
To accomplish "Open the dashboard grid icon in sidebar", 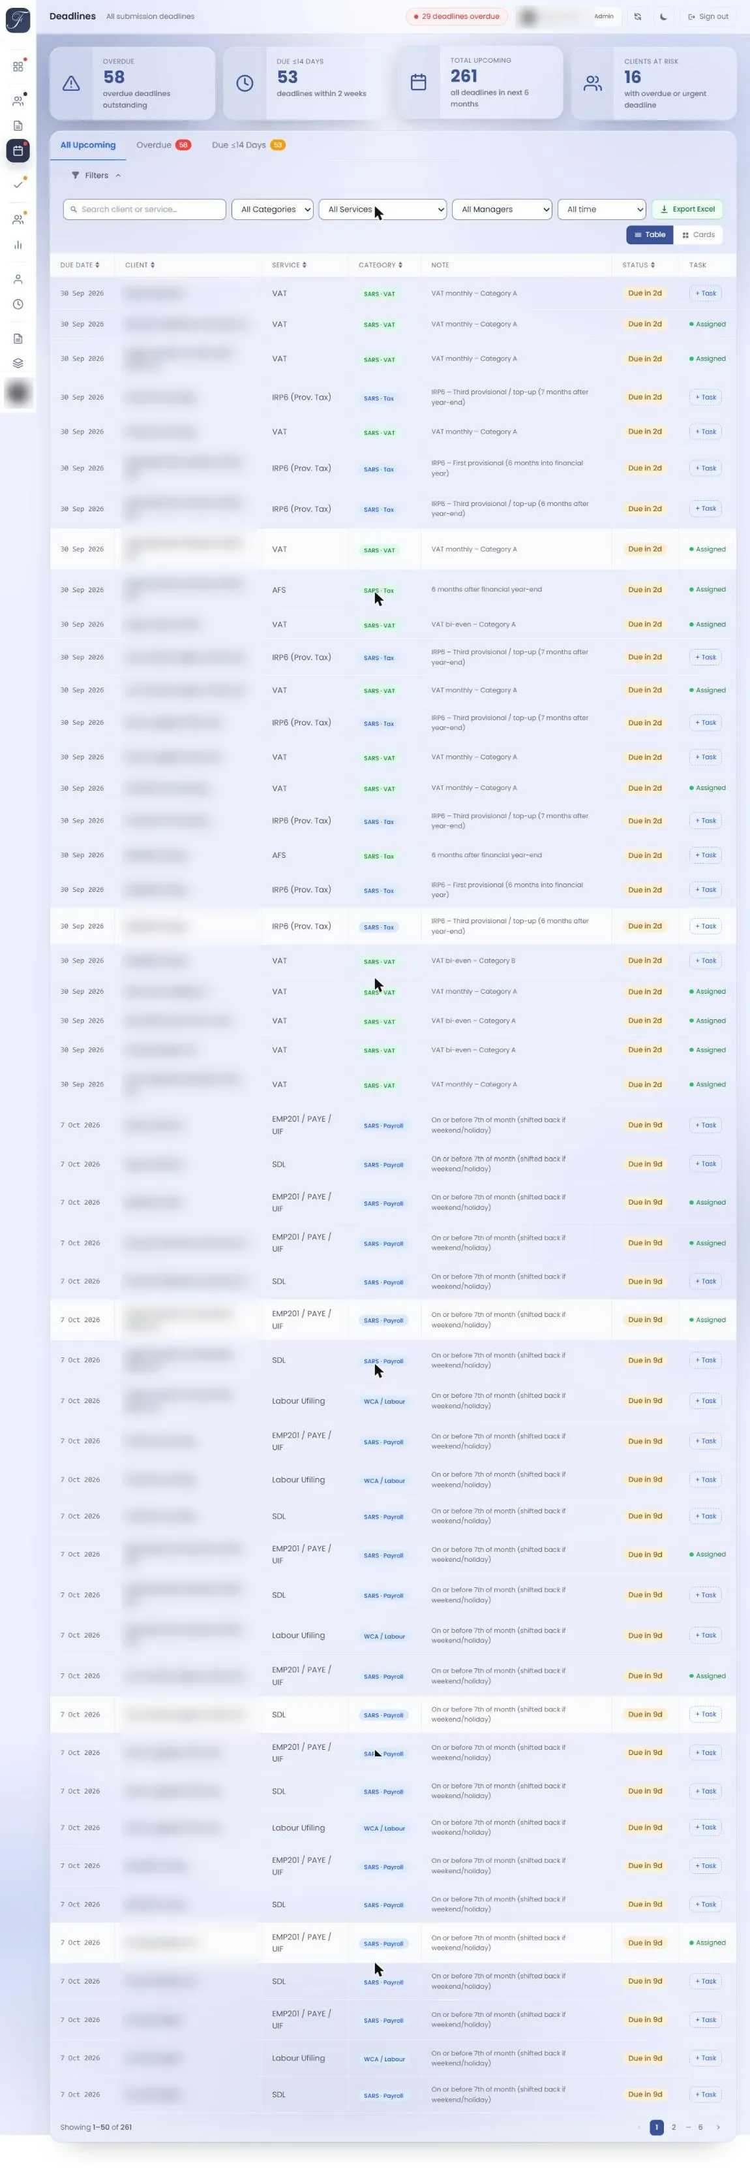I will coord(18,67).
